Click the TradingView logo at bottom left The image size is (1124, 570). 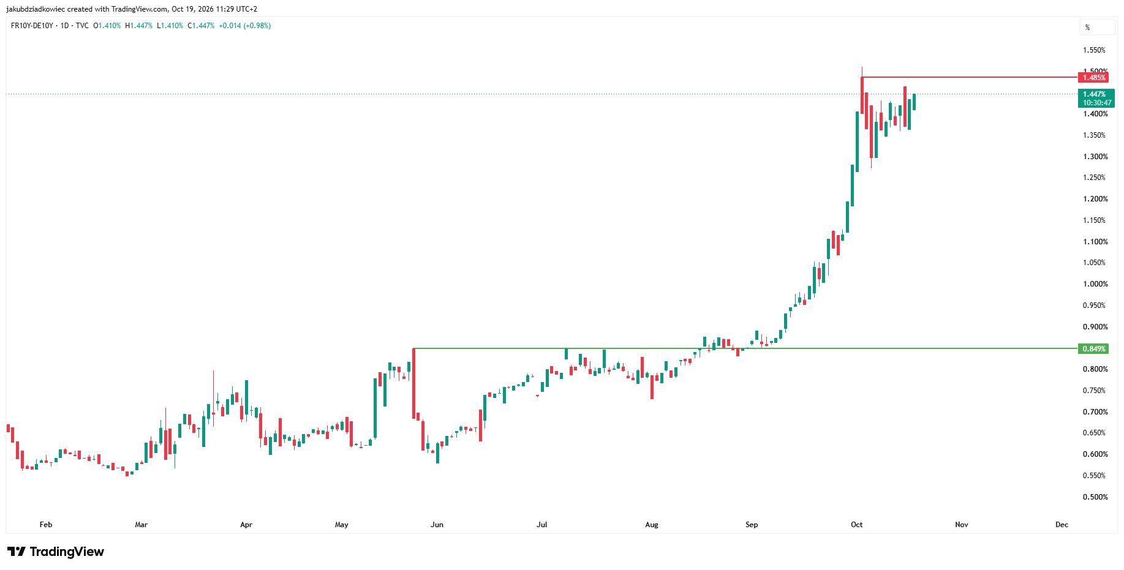coord(55,552)
